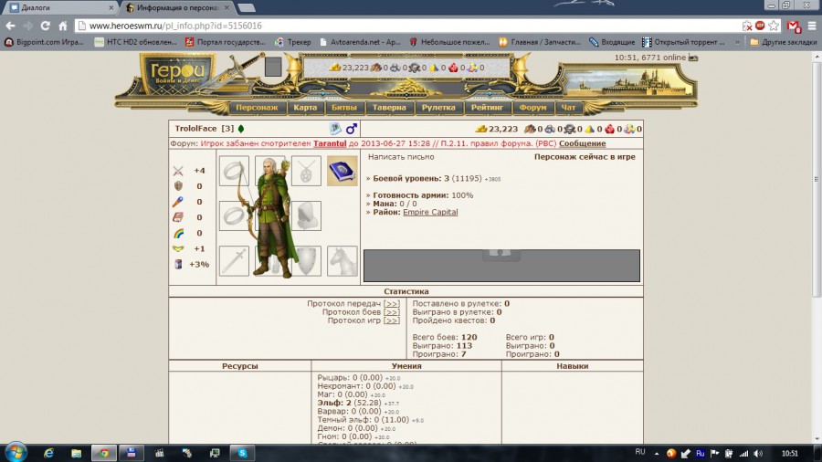Click the horse mount equipment slot

(342, 261)
